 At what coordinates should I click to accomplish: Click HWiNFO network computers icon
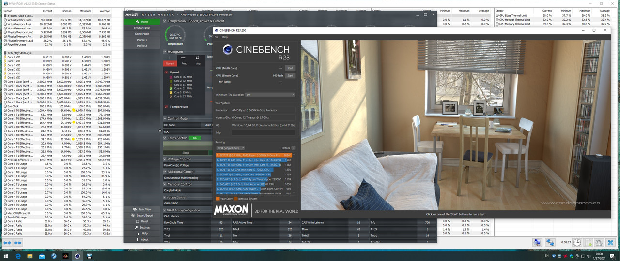tap(550, 243)
